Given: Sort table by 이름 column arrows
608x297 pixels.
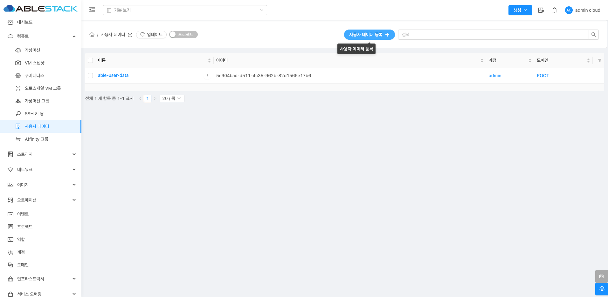Looking at the screenshot, I should (x=209, y=60).
